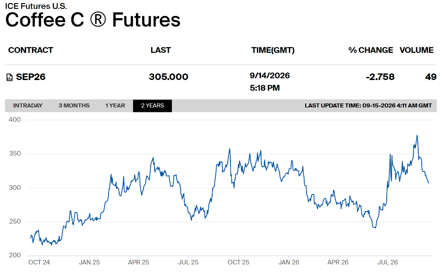This screenshot has height=275, width=443.
Task: Click the last update time text
Action: pos(368,106)
